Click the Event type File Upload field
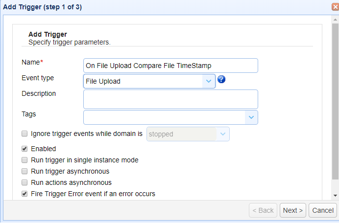The width and height of the screenshot is (339, 224). click(143, 81)
